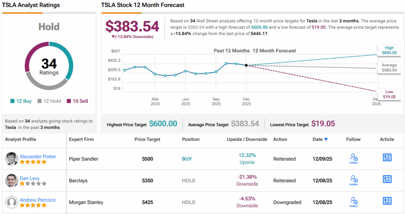Click the Upside / Downside column header
The height and width of the screenshot is (214, 405).
coord(247,139)
